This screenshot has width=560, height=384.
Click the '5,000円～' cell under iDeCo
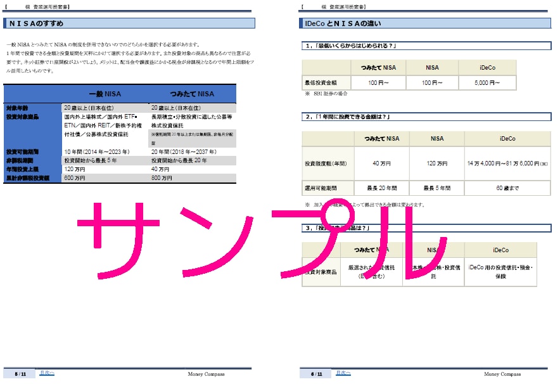click(x=487, y=83)
